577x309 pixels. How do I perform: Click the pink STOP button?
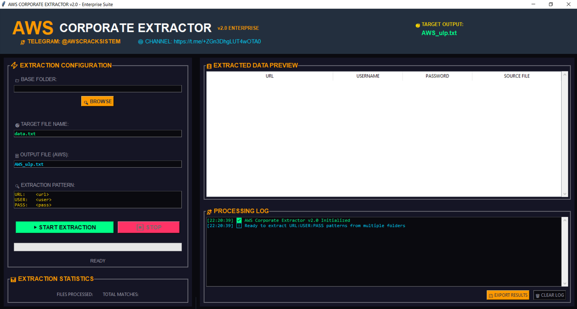(148, 227)
